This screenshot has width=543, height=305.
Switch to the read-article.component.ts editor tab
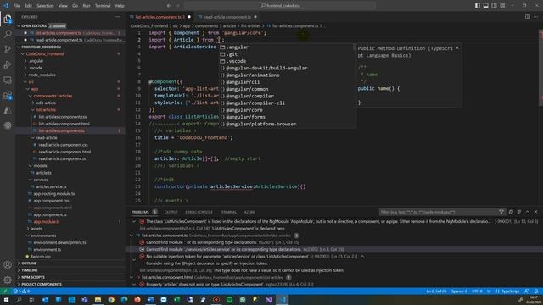227,17
